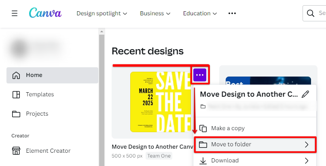Show more navigation options ellipsis

tap(232, 13)
